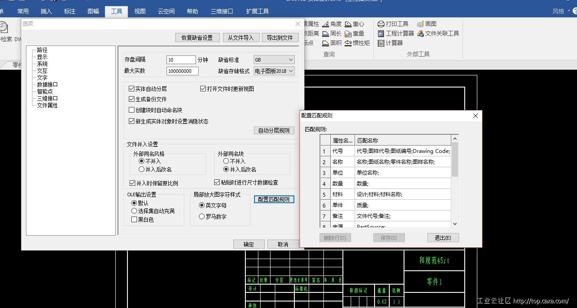This screenshot has height=308, width=577.
Task: Select 默认 OLE output radio
Action: pyautogui.click(x=134, y=203)
